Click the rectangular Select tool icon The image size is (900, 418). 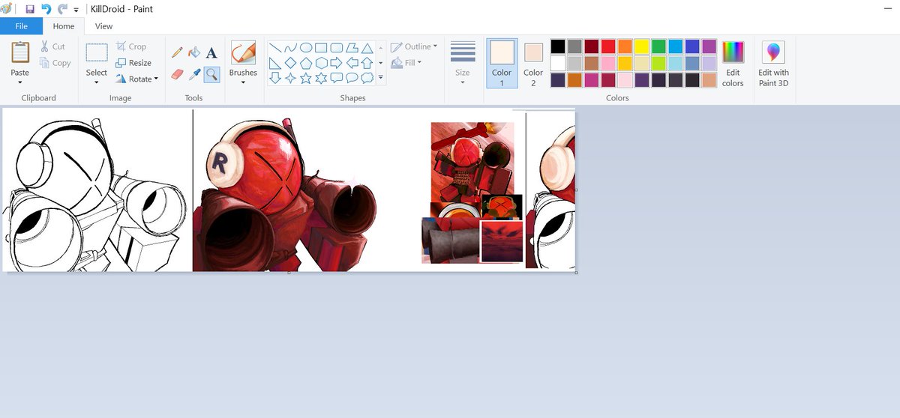coord(97,52)
